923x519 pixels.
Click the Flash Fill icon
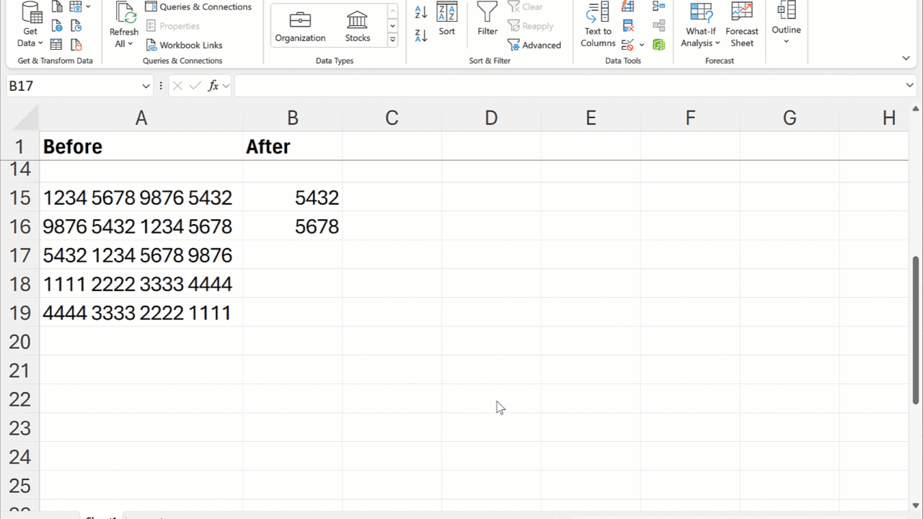point(628,7)
